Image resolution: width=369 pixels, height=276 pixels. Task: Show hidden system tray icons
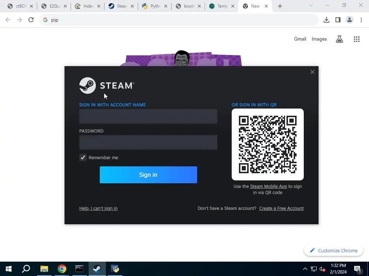tap(305, 269)
